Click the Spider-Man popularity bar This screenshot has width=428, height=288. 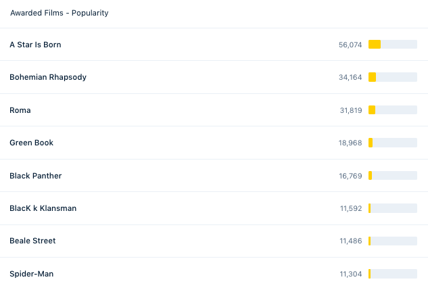(393, 274)
